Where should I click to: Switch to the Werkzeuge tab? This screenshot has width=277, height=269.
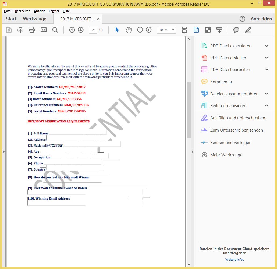point(35,19)
